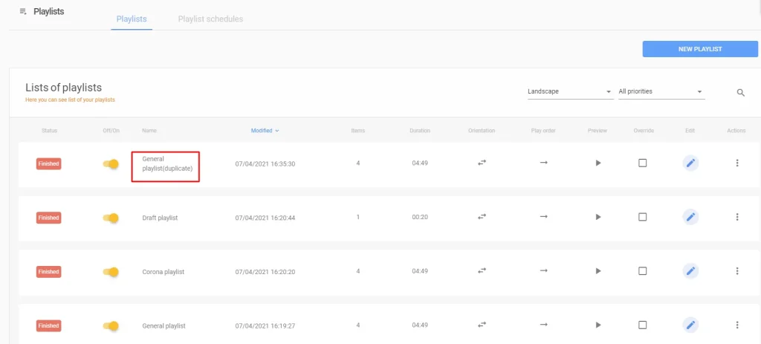Screen dimensions: 761x344
Task: Click Finished status badge of General playlist 16:19:27
Action: pos(48,325)
